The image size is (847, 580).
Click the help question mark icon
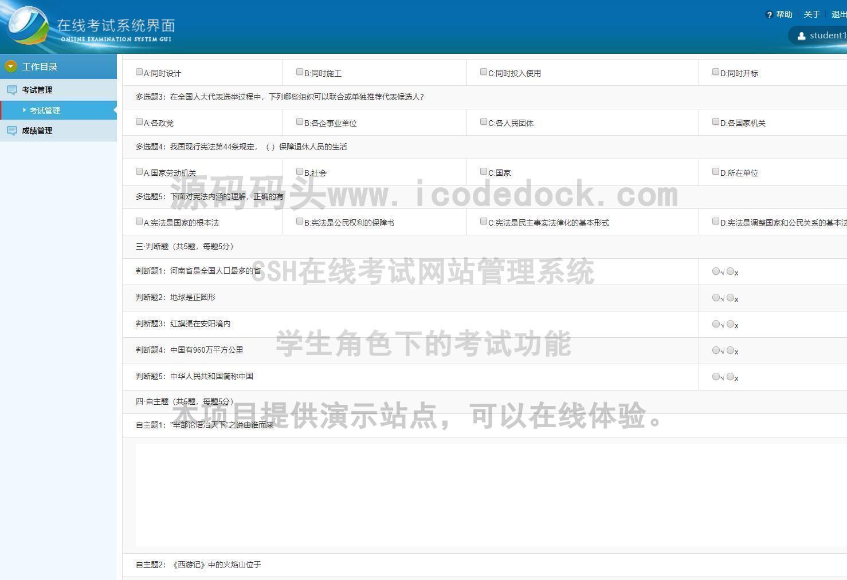tap(769, 15)
